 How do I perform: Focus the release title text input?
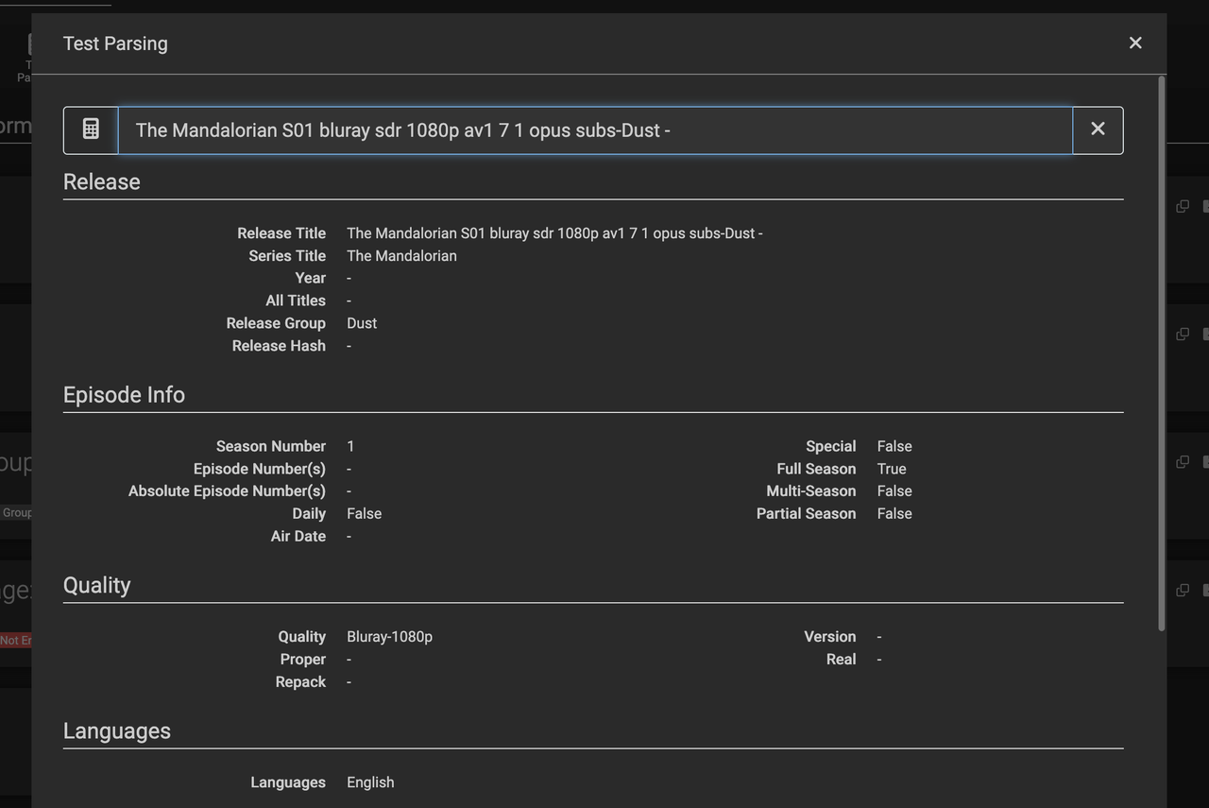tap(595, 129)
